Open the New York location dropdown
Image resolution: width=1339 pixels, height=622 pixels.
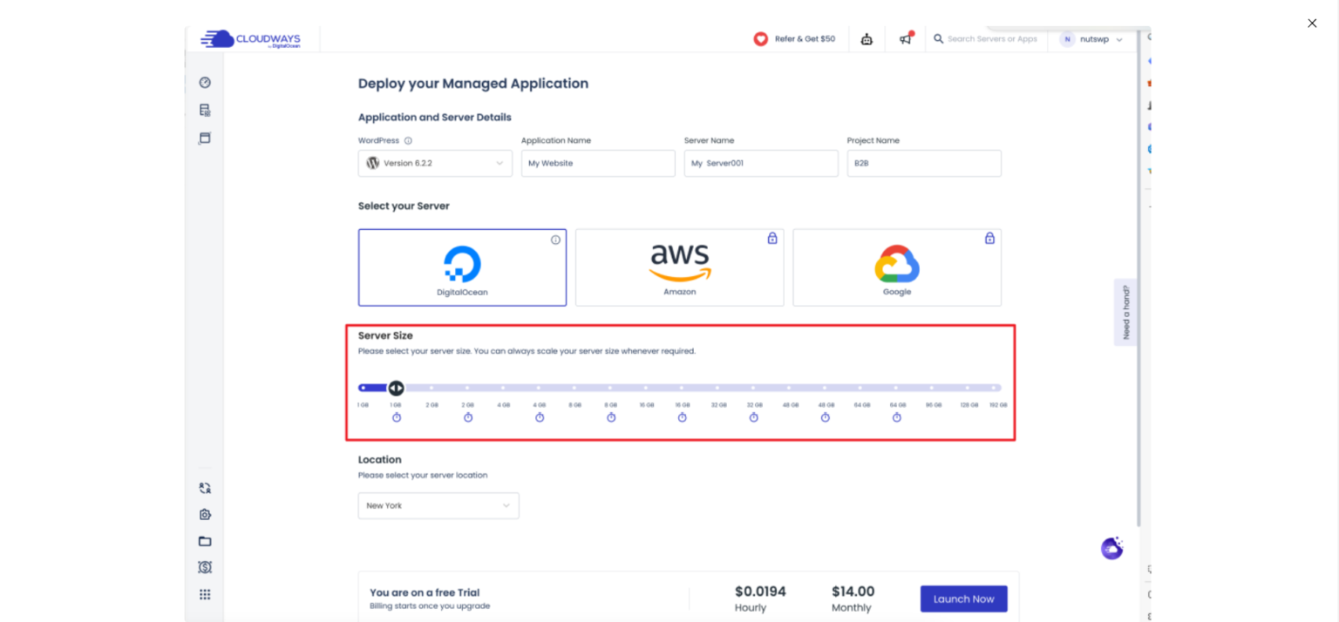click(438, 506)
